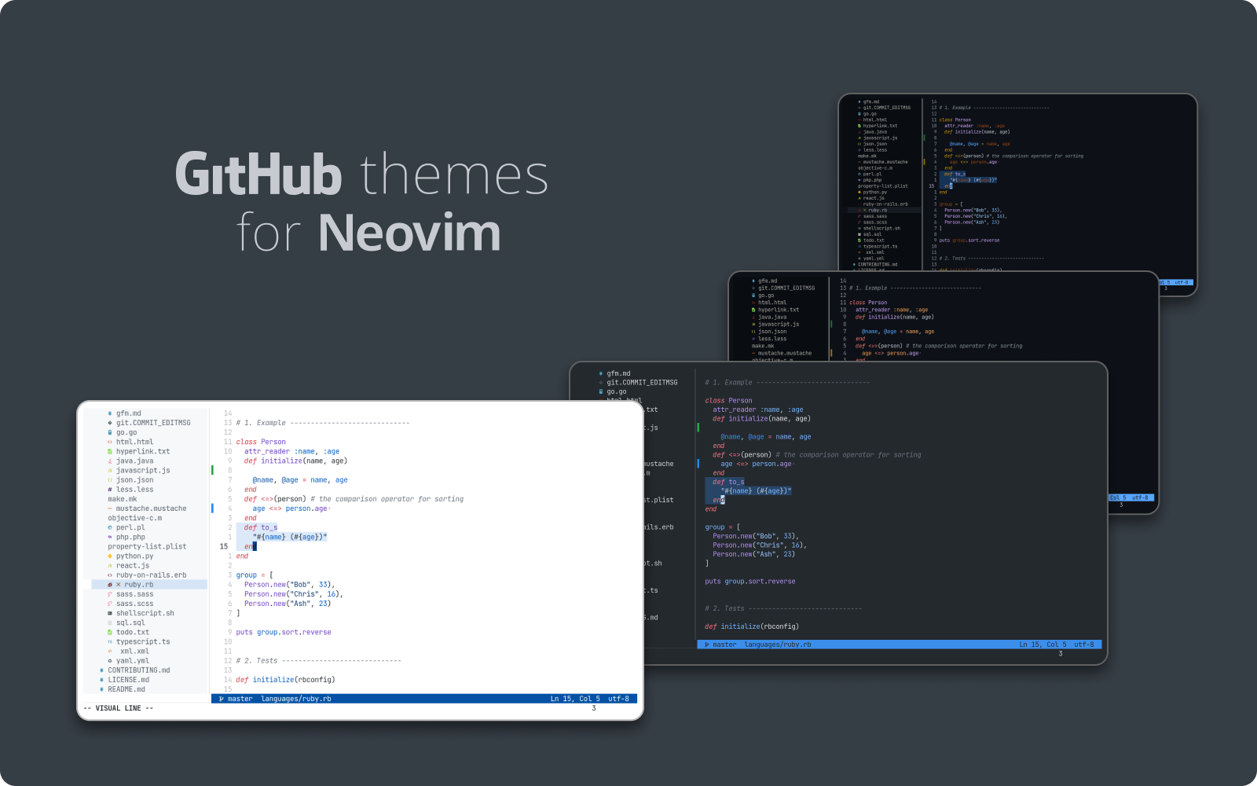Screen dimensions: 1257x786
Task: Click utf-8 in the light window statusline
Action: pyautogui.click(x=618, y=699)
